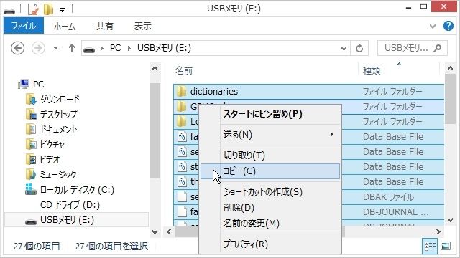This screenshot has height=258, width=460.
Task: Click the navigation pane scroll-up arrow
Action: click(155, 69)
